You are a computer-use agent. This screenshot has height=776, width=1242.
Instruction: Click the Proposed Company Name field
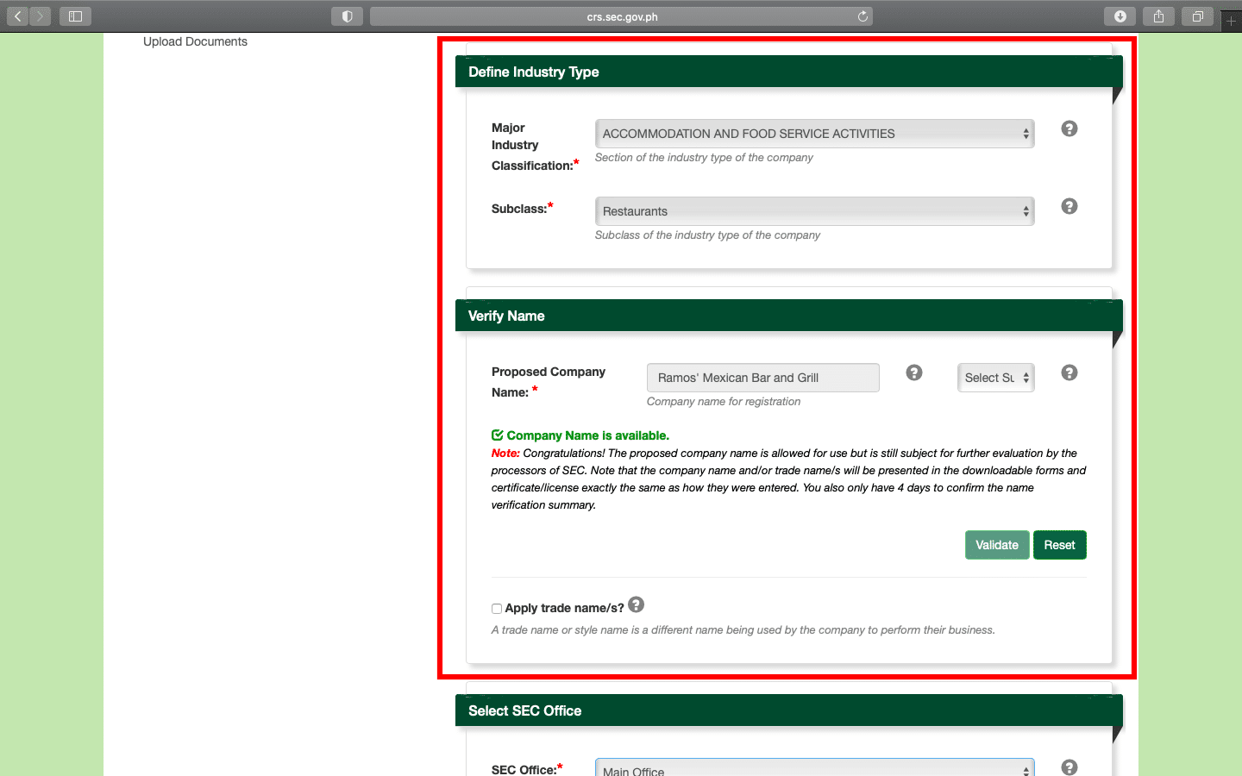(x=762, y=378)
